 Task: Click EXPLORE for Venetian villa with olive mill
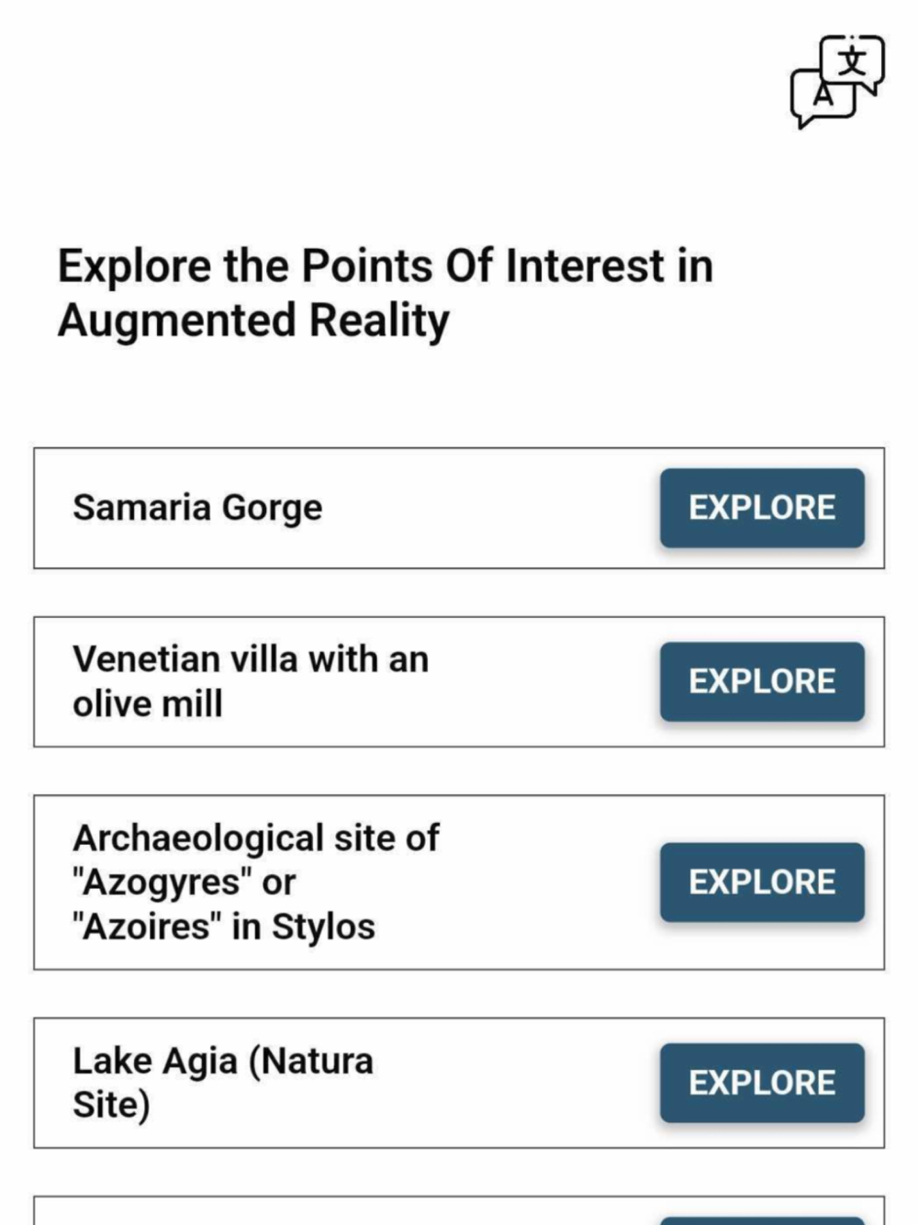[x=762, y=681]
